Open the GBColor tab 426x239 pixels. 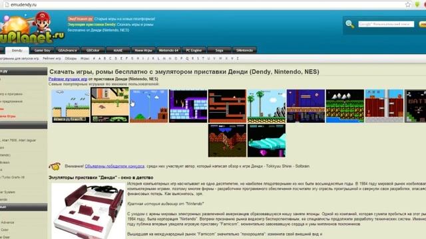click(93, 50)
